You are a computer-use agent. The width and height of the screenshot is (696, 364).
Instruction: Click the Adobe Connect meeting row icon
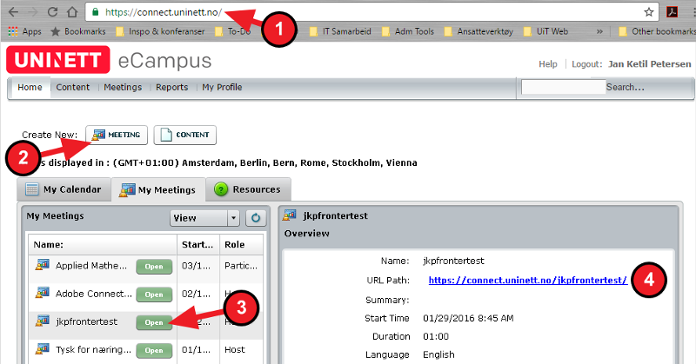pos(42,294)
